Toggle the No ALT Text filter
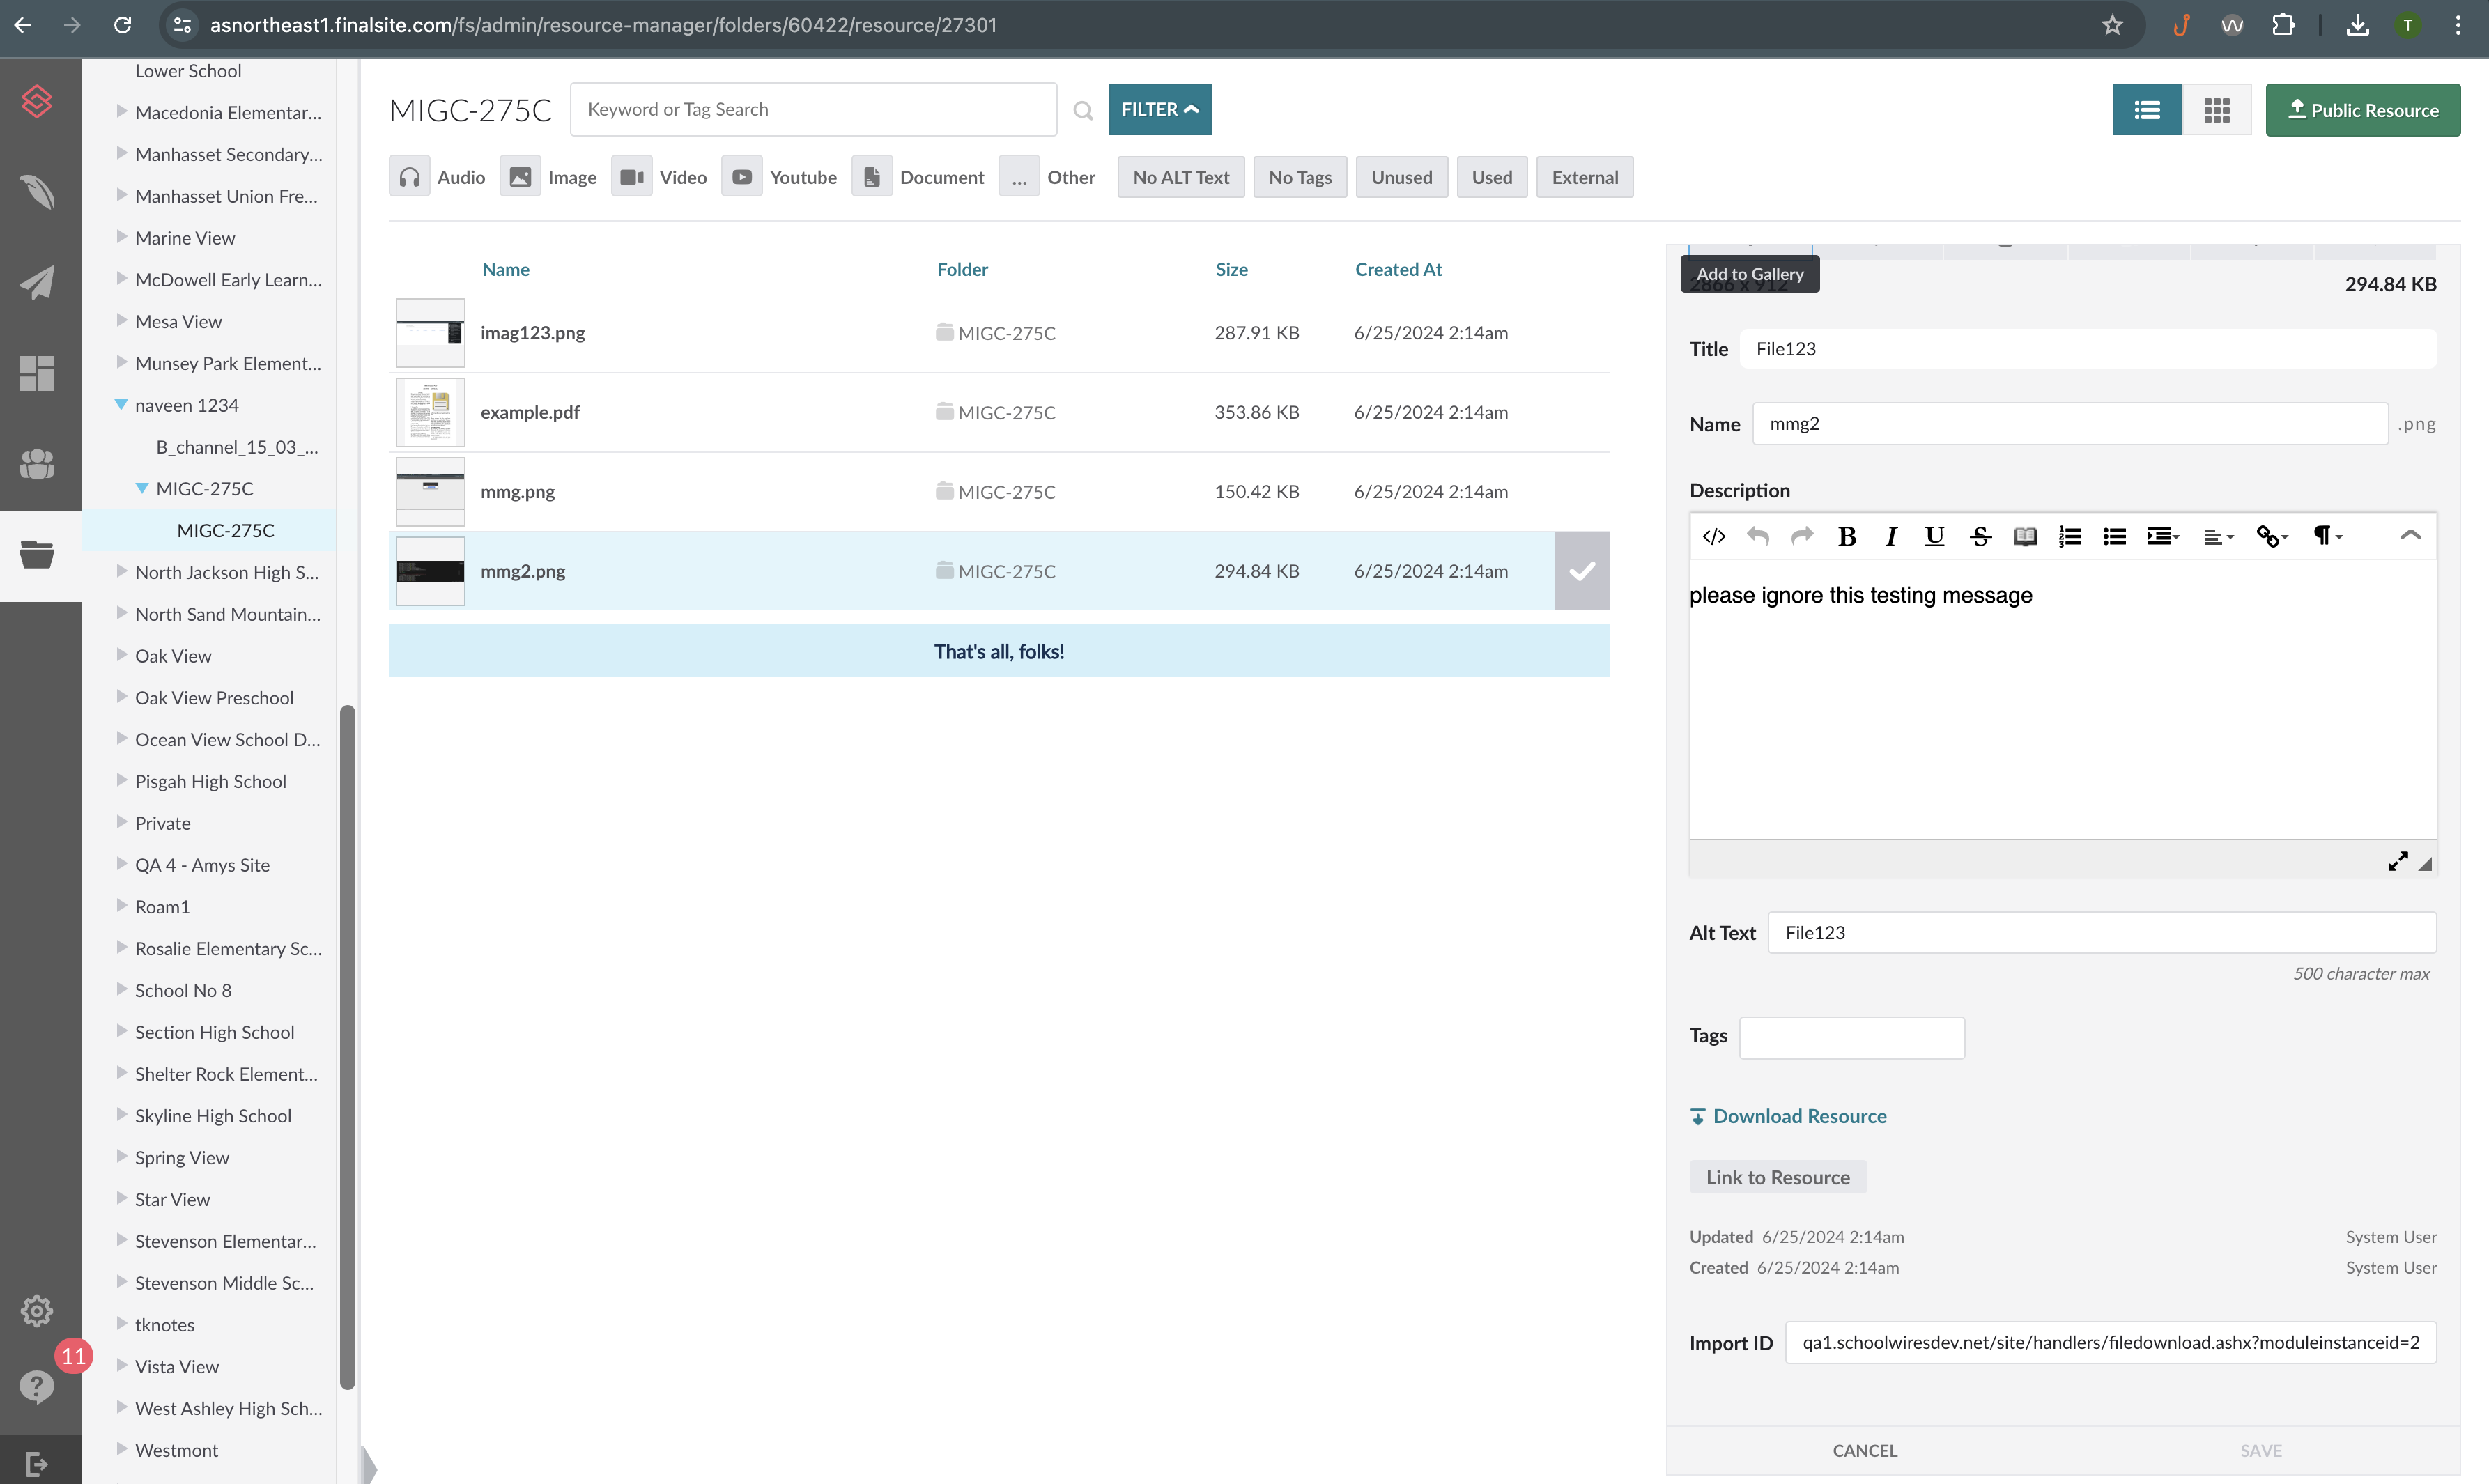Image resolution: width=2489 pixels, height=1484 pixels. click(1180, 177)
